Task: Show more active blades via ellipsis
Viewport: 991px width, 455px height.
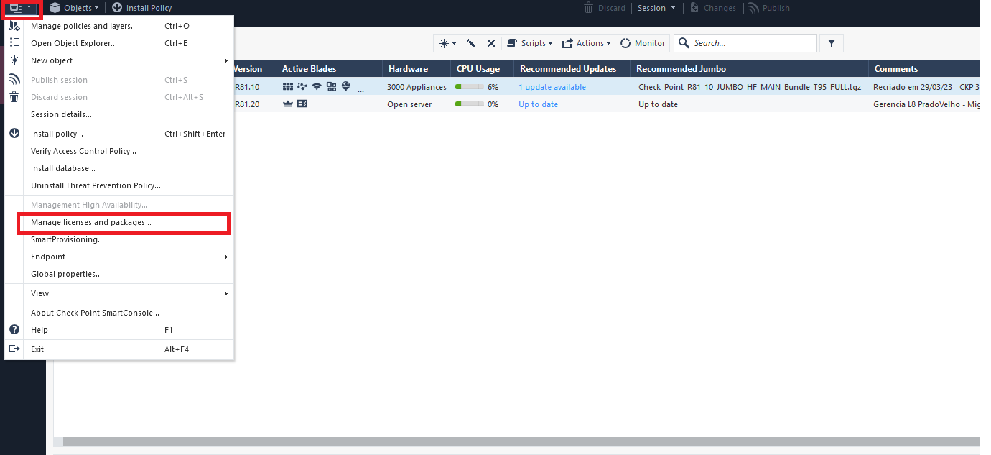Action: (x=360, y=88)
